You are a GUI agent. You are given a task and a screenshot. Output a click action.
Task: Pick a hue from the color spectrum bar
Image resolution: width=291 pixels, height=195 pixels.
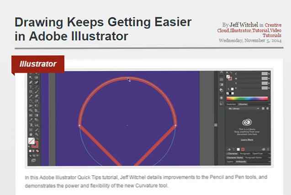point(248,99)
